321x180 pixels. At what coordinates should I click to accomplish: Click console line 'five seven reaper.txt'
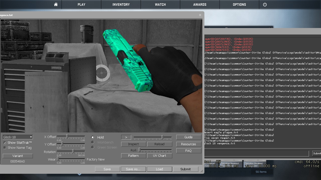pos(220,138)
